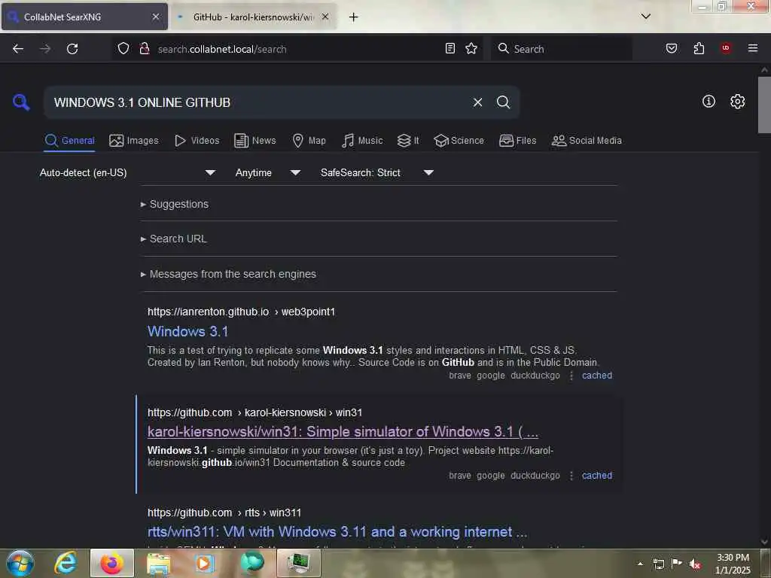Open the Windows 3.1 result link
This screenshot has width=771, height=578.
[x=187, y=331]
